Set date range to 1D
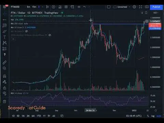 point(13,116)
